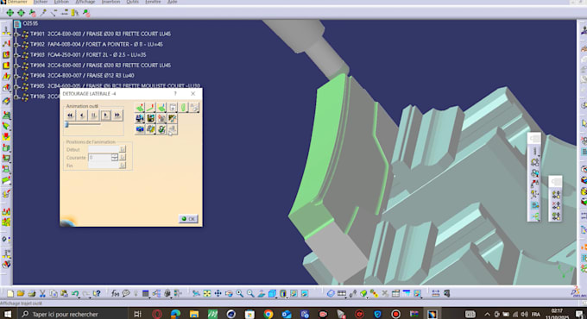
Task: Open the Démarrer menu
Action: tap(17, 2)
